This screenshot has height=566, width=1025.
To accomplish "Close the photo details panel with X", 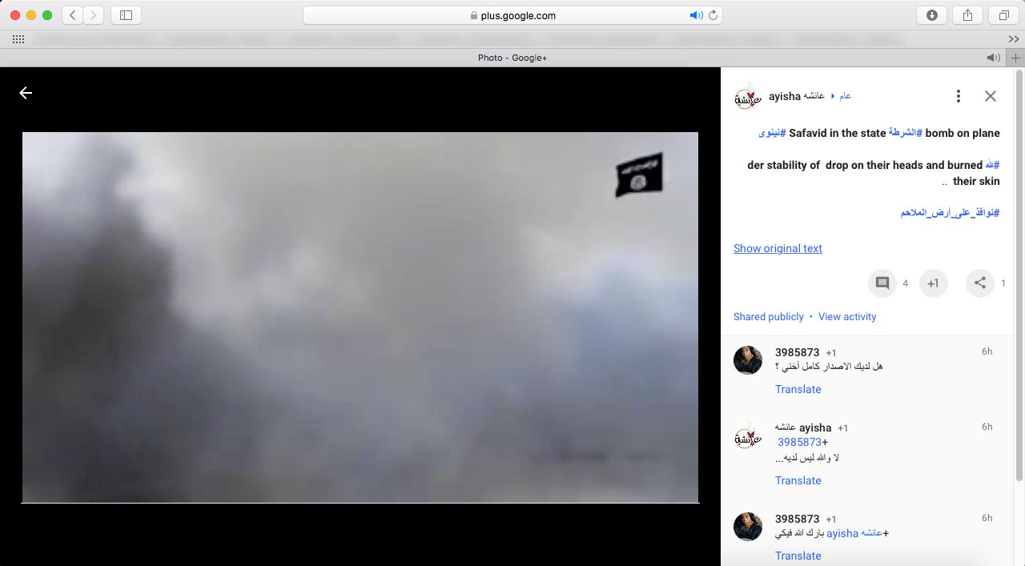I will 991,96.
